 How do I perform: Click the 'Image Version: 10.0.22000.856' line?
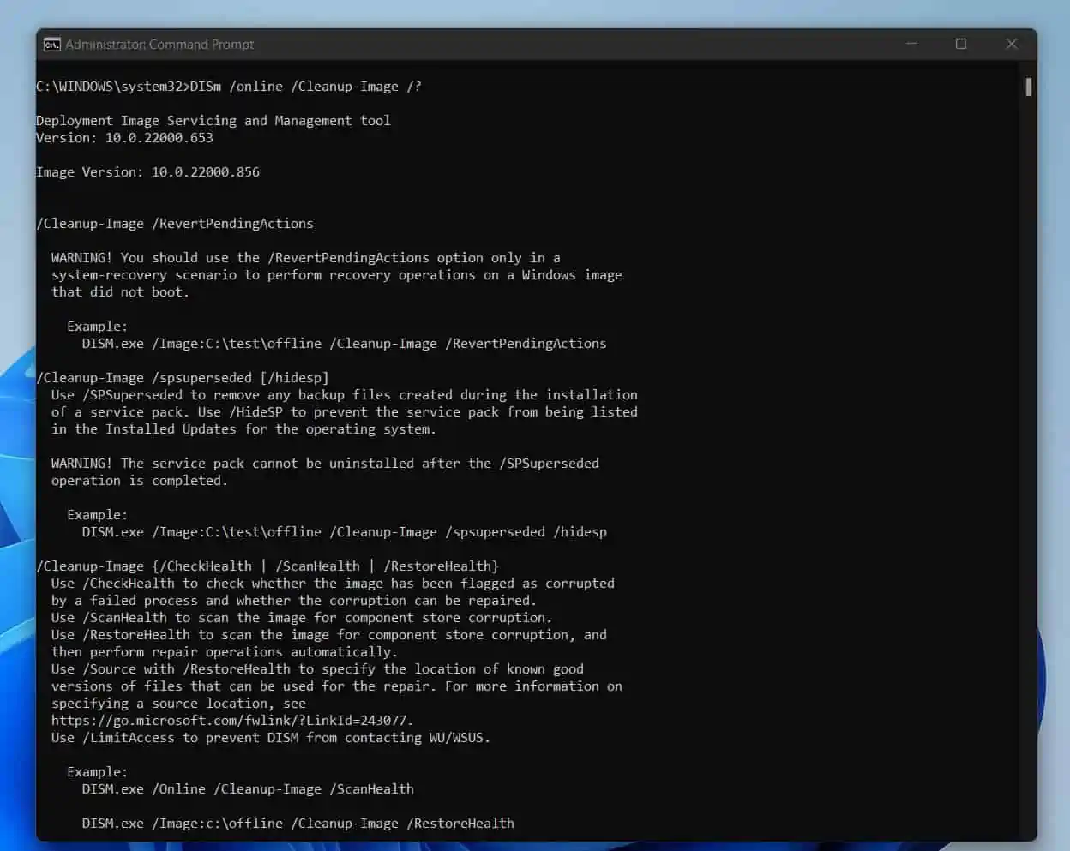pos(148,172)
